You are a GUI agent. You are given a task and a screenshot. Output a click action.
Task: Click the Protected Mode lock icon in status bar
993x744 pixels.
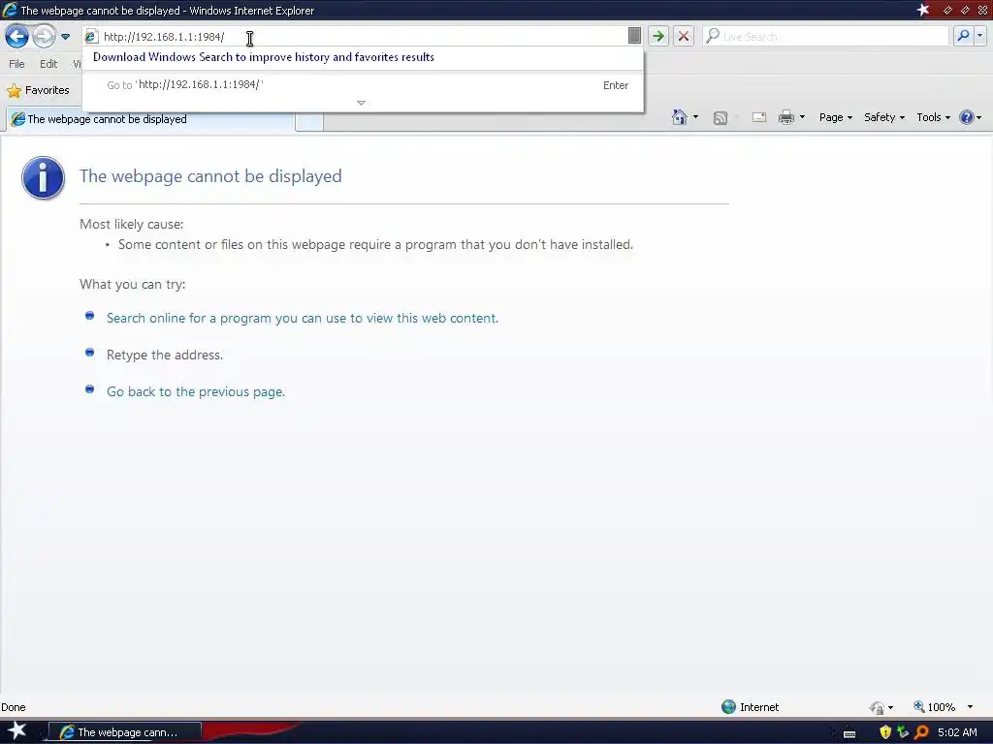click(x=877, y=707)
